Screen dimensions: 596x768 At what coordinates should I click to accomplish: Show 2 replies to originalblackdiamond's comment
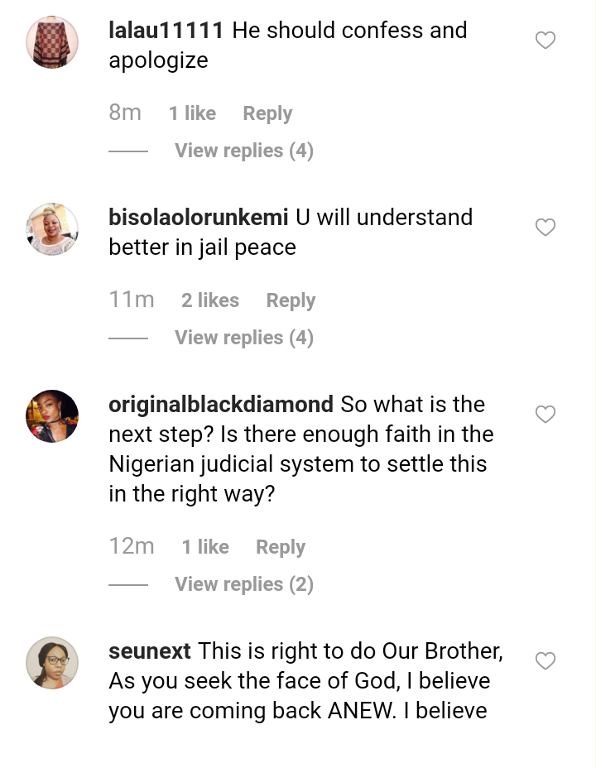point(243,584)
